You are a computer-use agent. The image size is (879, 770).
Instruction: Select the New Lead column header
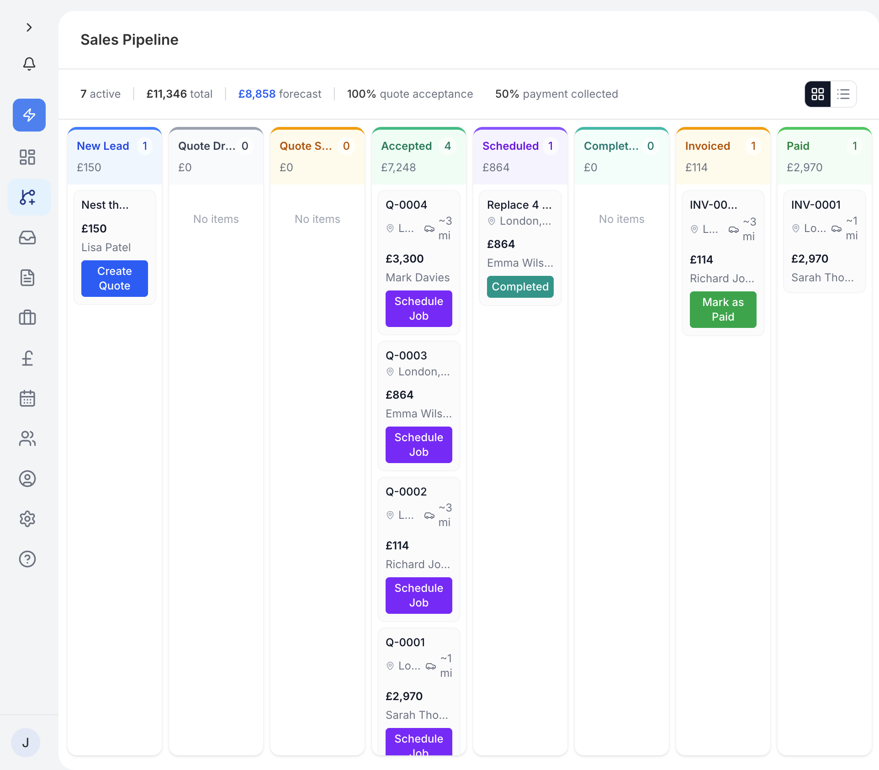(103, 146)
